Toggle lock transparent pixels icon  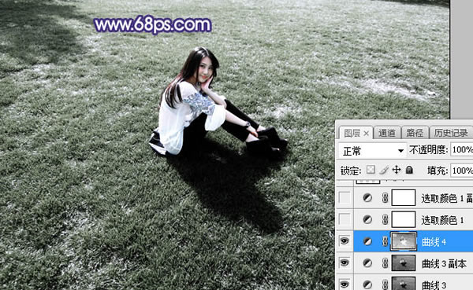coord(371,170)
